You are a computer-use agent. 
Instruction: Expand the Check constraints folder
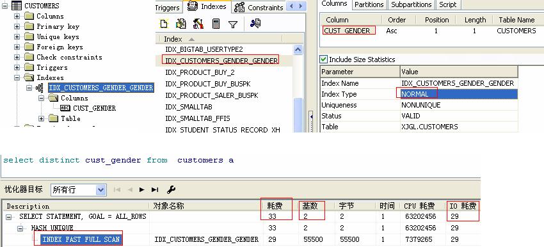17,57
